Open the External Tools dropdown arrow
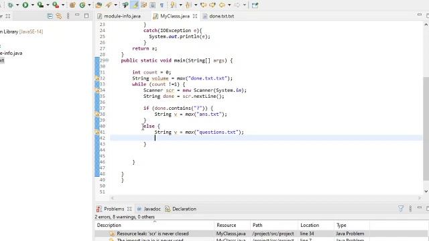This screenshot has height=241, width=429. tap(63, 5)
